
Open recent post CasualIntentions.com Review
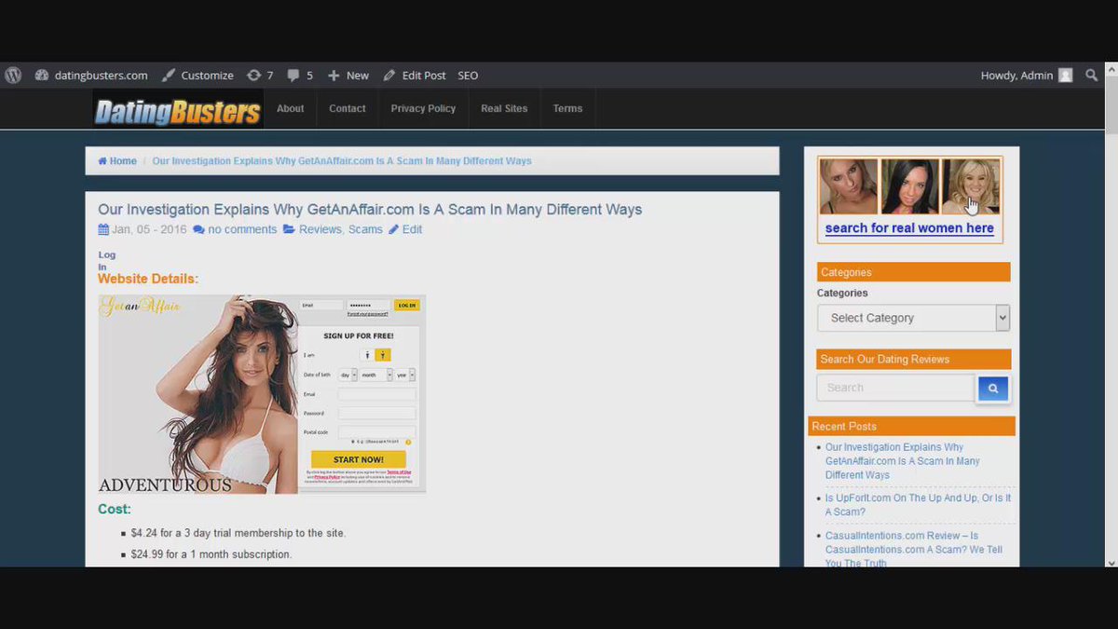click(914, 549)
